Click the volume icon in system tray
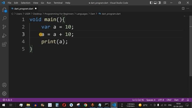The width and height of the screenshot is (192, 108). click(165, 105)
